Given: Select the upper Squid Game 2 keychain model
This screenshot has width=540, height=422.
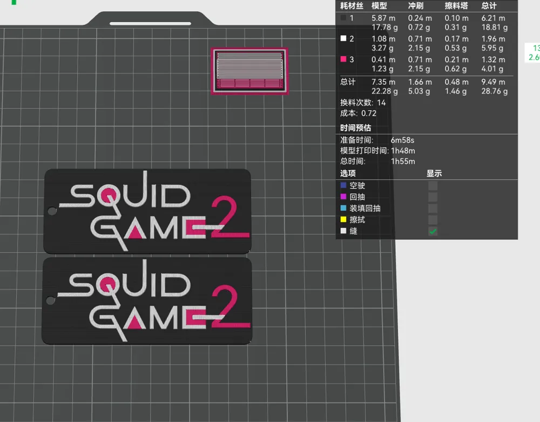Looking at the screenshot, I should click(147, 211).
